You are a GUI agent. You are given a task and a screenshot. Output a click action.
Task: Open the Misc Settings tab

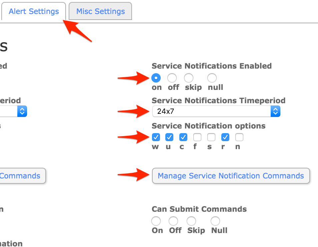(100, 12)
